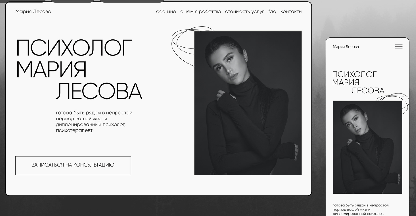
Task: Click the "ЗАПИСАТЬСЯ НА КОНСУЛЬТАЦИЮ" button
Action: click(x=73, y=165)
